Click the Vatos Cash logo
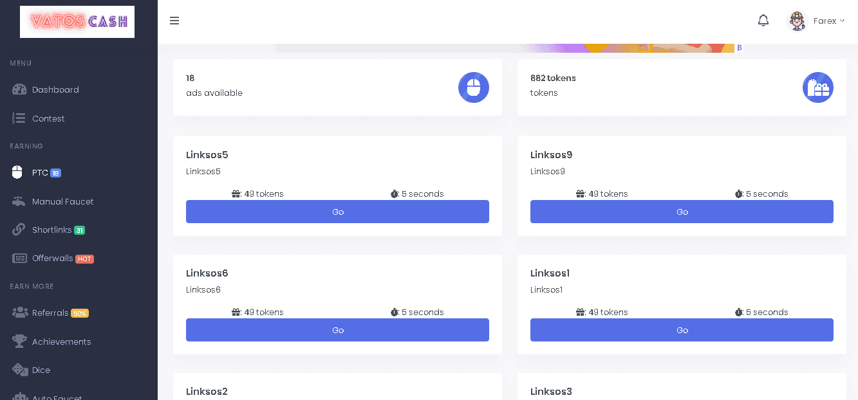858x400 pixels. click(77, 22)
